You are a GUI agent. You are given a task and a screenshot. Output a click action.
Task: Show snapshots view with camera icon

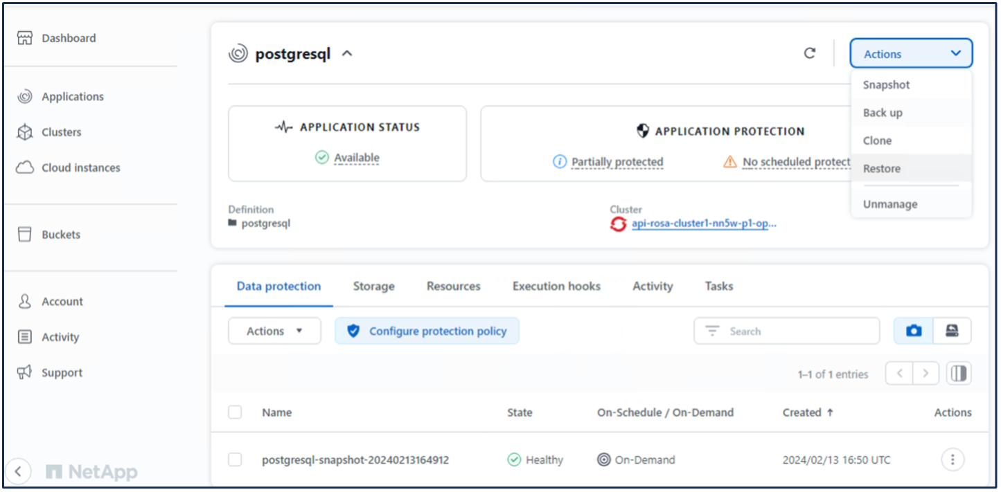914,331
